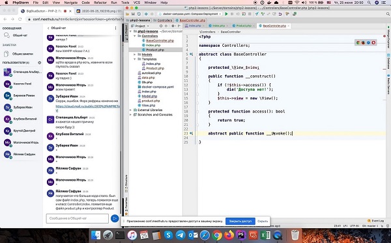The image size is (391, 243).
Task: Toggle the Event Log tool window
Action: [375, 221]
